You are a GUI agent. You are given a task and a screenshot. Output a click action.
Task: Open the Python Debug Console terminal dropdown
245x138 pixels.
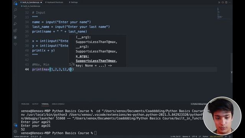[199, 104]
